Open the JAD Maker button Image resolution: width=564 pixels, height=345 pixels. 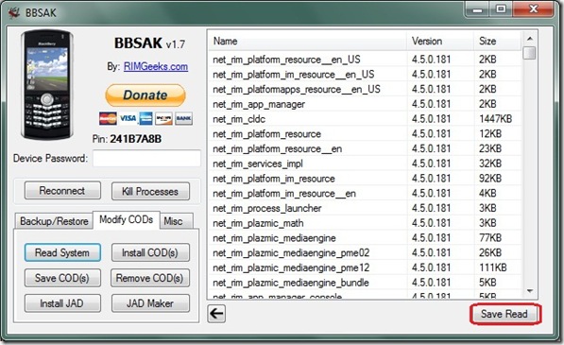[x=150, y=303]
